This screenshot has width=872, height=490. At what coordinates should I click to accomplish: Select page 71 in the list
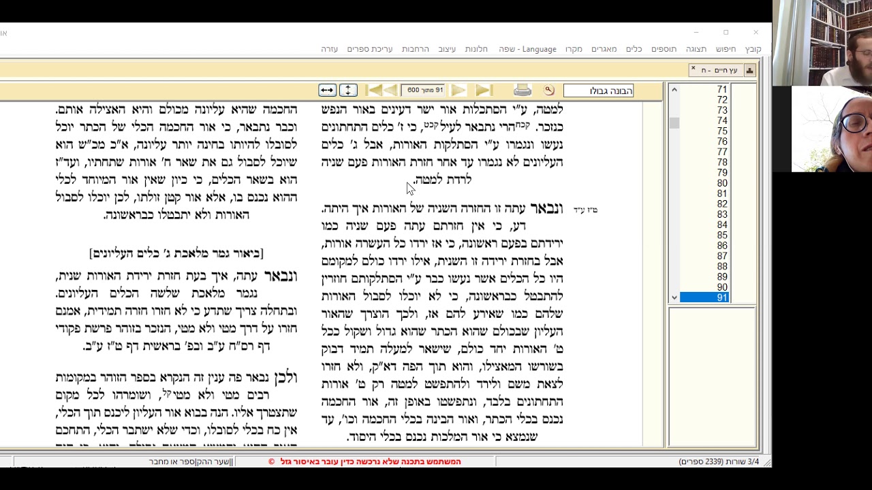704,89
